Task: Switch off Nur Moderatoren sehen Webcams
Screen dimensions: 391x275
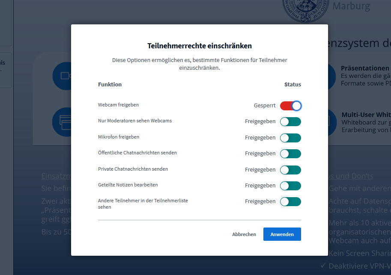Action: coord(290,122)
